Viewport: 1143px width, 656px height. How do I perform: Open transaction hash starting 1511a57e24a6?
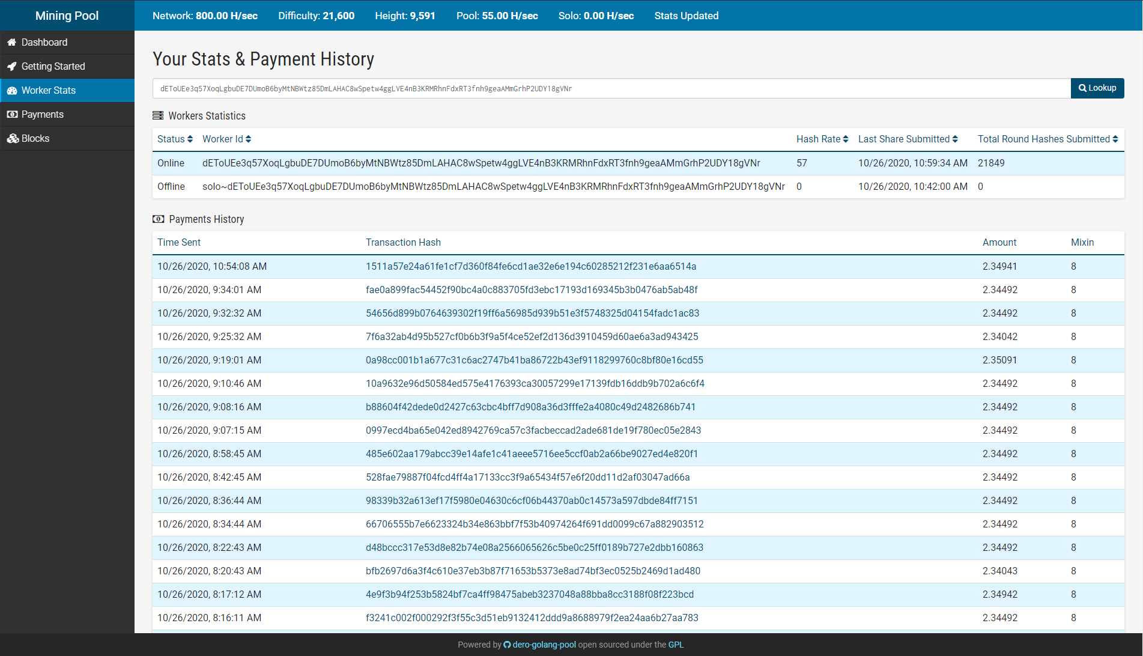pyautogui.click(x=531, y=266)
